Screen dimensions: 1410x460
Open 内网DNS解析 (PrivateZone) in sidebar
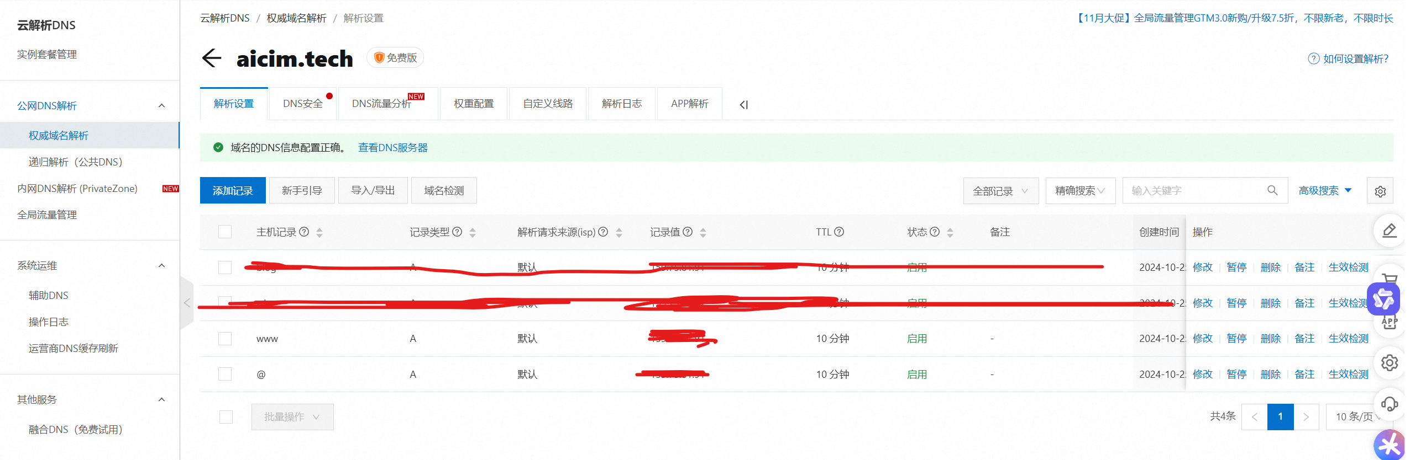coord(77,189)
